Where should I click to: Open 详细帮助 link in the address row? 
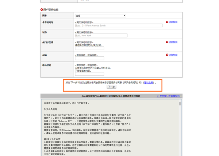(x=173, y=22)
